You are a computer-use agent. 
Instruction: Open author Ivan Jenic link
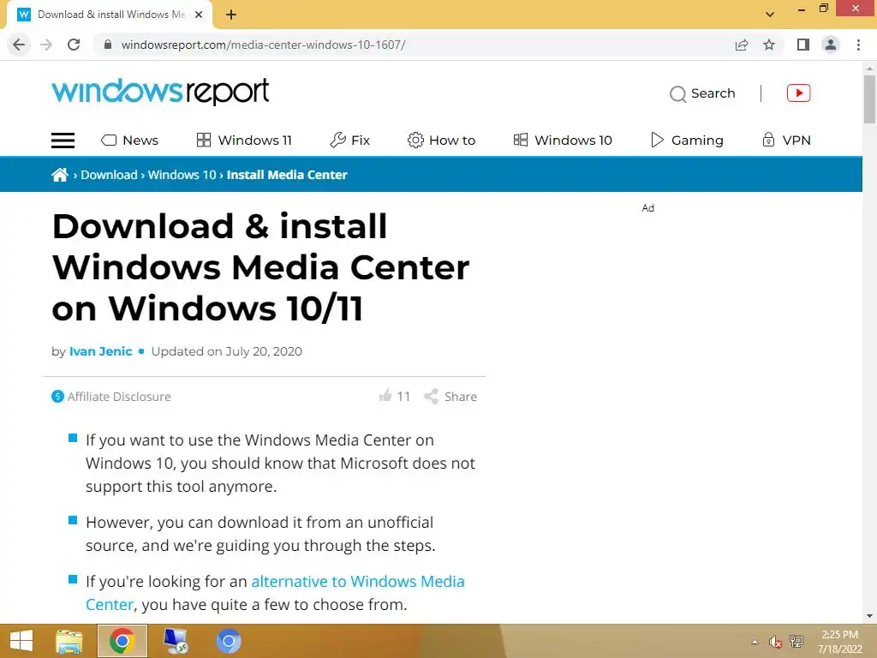101,351
